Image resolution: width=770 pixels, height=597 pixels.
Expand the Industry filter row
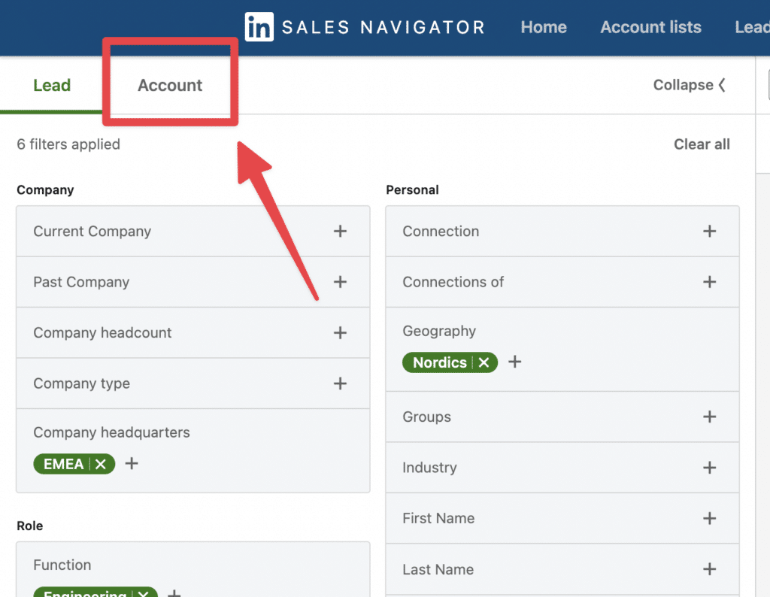point(562,468)
